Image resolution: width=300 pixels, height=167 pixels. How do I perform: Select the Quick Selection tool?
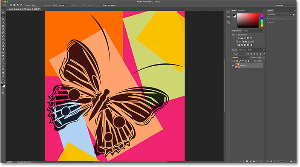(3, 23)
